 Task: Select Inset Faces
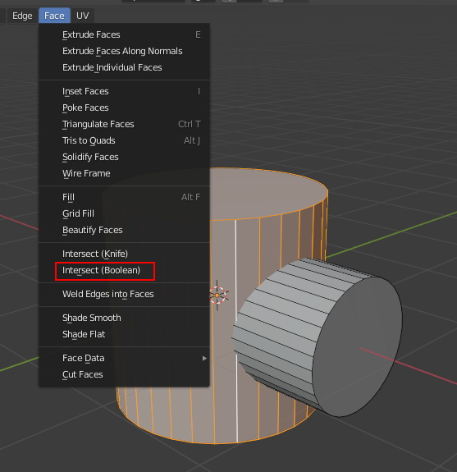point(124,91)
